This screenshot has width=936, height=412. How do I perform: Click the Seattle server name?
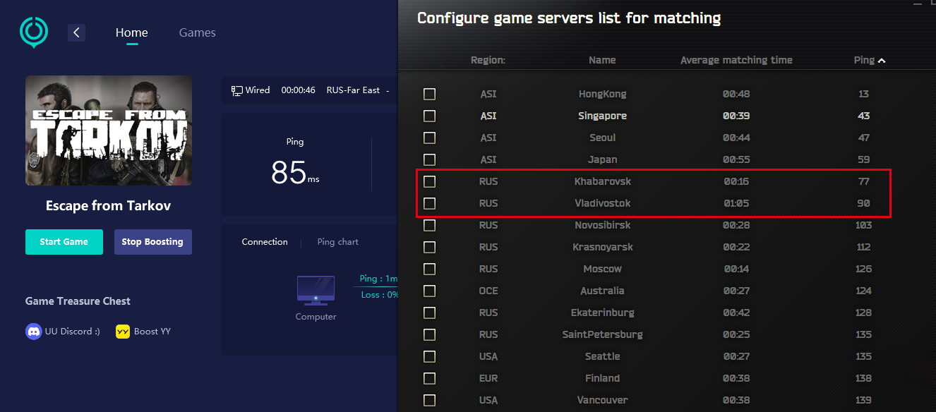point(602,356)
